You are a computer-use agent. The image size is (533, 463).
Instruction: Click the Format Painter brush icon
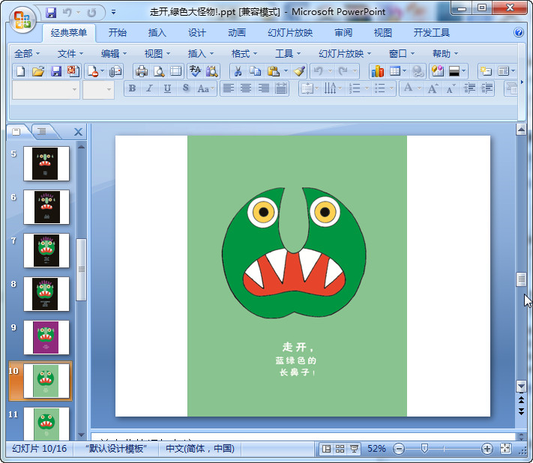click(299, 71)
